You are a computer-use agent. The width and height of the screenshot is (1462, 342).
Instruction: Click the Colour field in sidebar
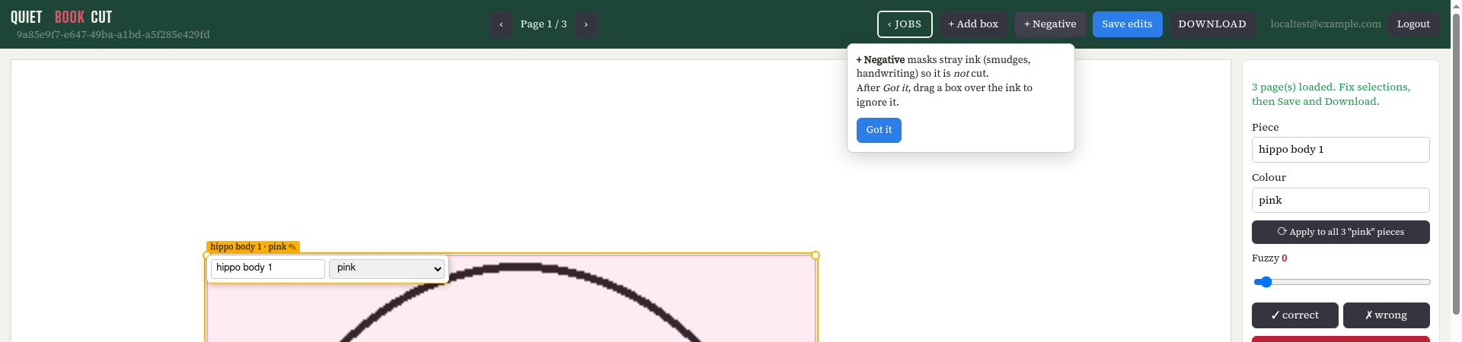pos(1340,201)
